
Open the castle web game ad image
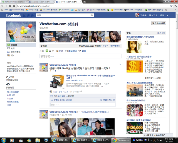[x=135, y=90]
